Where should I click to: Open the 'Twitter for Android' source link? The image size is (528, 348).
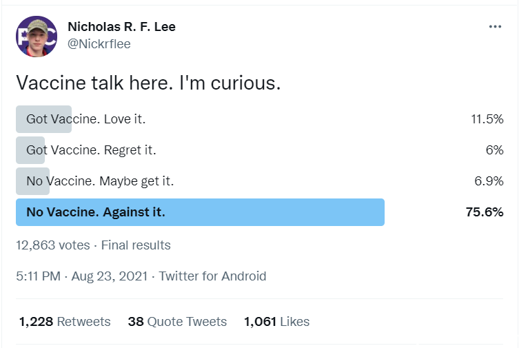point(212,276)
